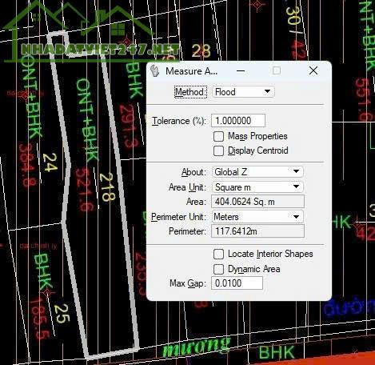Minimize the Measure Area dialog
This screenshot has height=365, width=375.
click(x=241, y=71)
